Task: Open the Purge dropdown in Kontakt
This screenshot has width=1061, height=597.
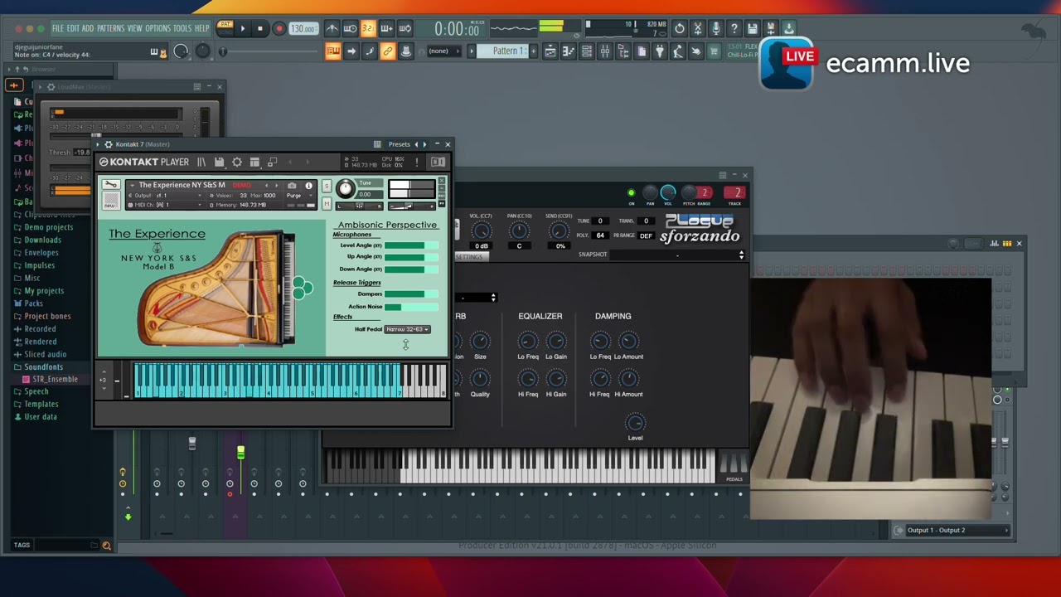Action: (x=298, y=196)
